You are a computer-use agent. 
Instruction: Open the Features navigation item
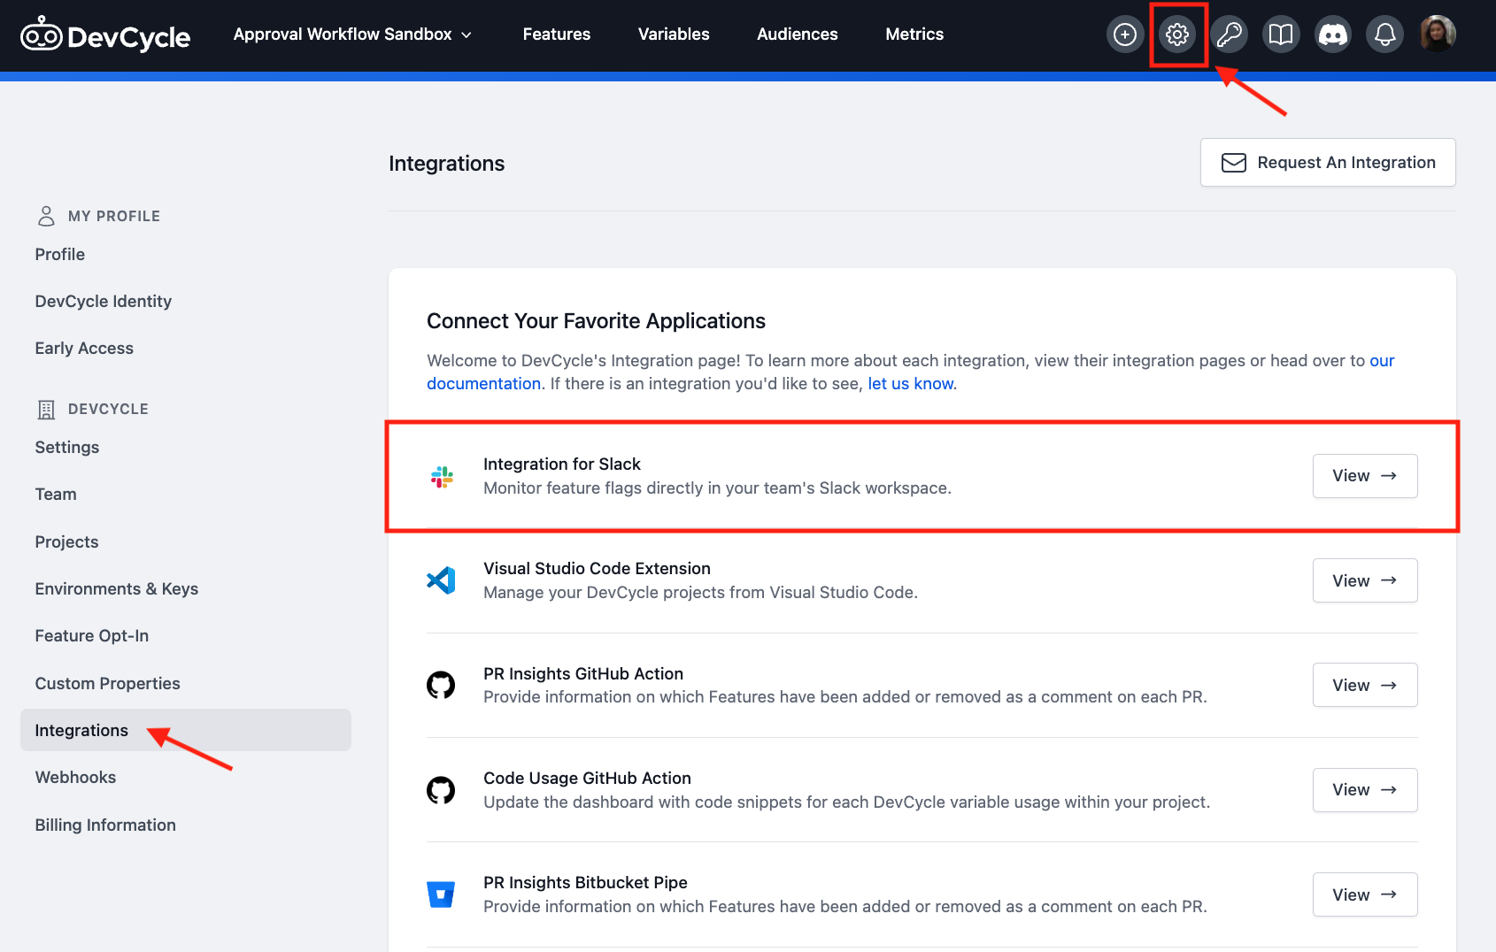(x=556, y=34)
